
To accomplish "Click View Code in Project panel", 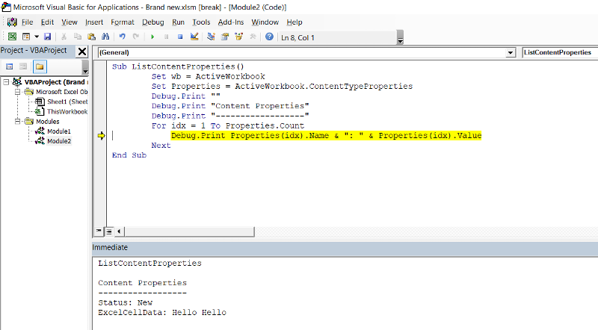I will [10, 66].
